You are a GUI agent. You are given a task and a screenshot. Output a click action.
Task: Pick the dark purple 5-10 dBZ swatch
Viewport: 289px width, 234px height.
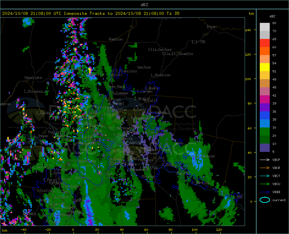pyautogui.click(x=265, y=148)
